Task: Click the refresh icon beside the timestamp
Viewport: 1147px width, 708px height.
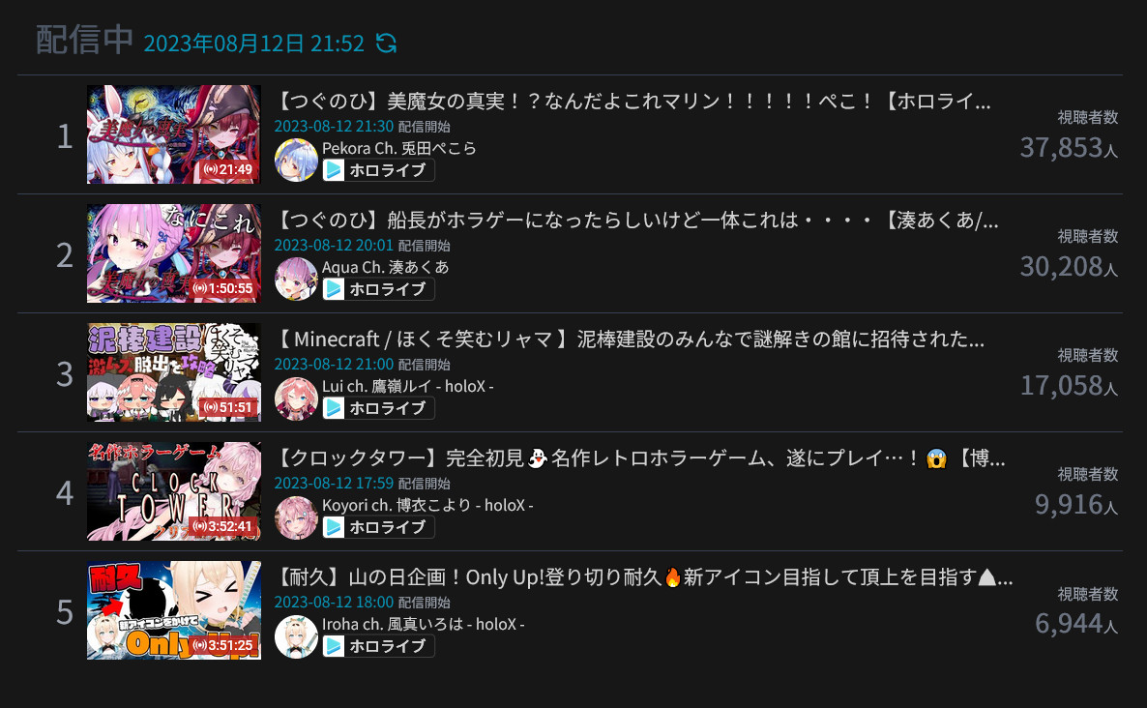Action: coord(386,44)
